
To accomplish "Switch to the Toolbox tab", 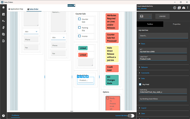I will (150, 24).
